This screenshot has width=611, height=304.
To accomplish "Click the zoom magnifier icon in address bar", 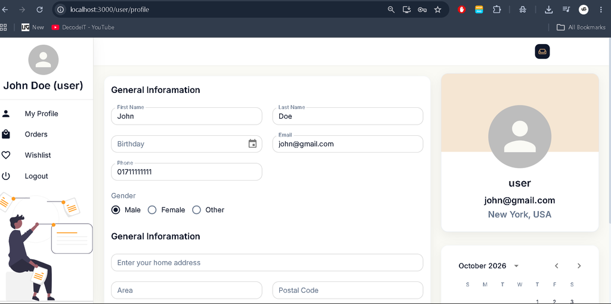I will tap(391, 10).
